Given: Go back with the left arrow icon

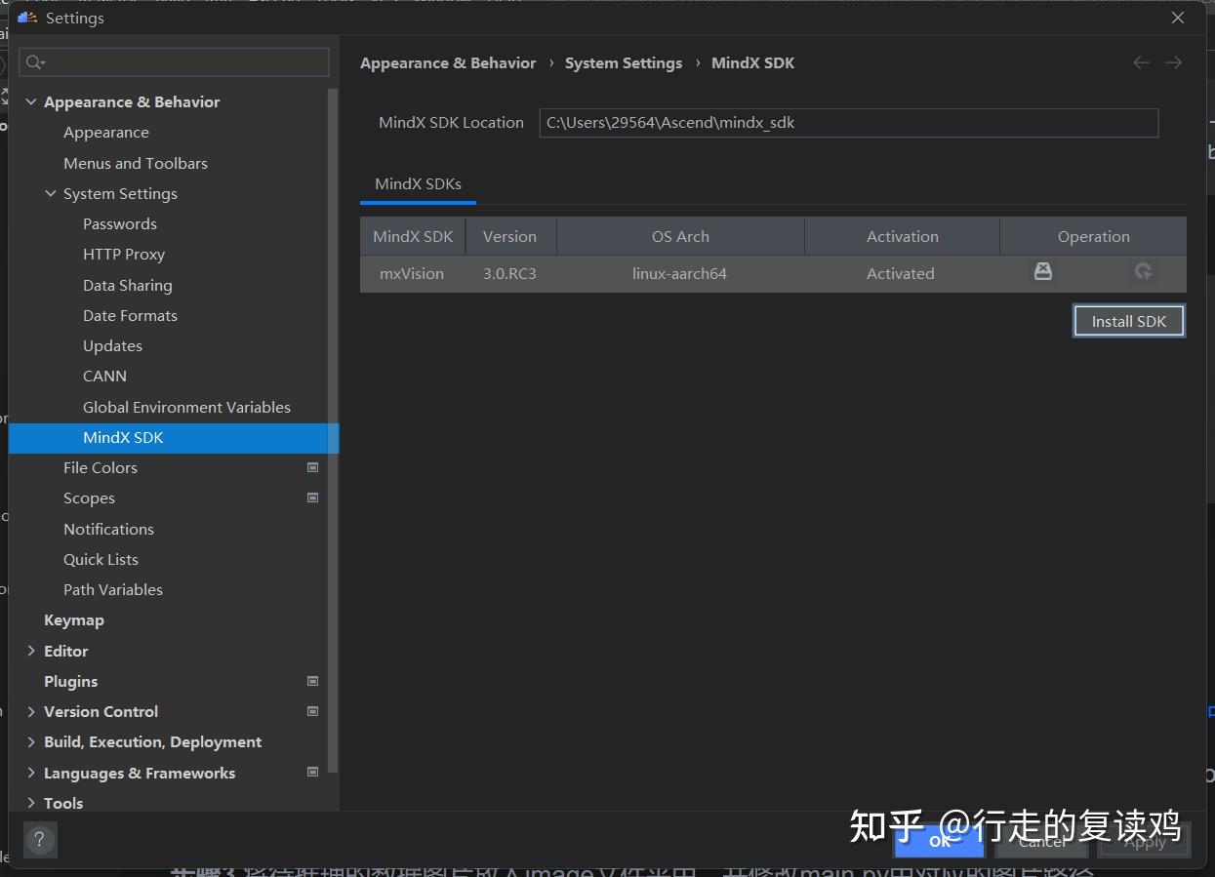Looking at the screenshot, I should pyautogui.click(x=1141, y=62).
